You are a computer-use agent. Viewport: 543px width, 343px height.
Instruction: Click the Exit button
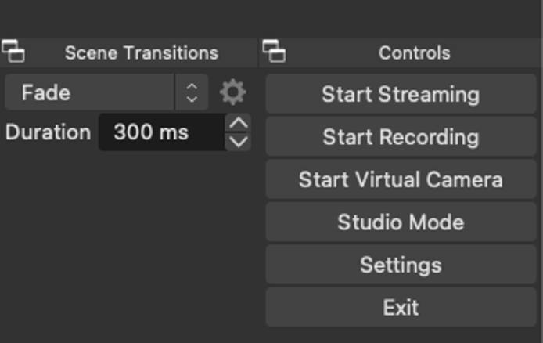(x=401, y=307)
